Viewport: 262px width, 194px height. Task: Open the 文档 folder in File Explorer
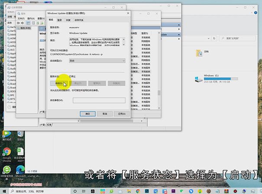click(x=202, y=53)
